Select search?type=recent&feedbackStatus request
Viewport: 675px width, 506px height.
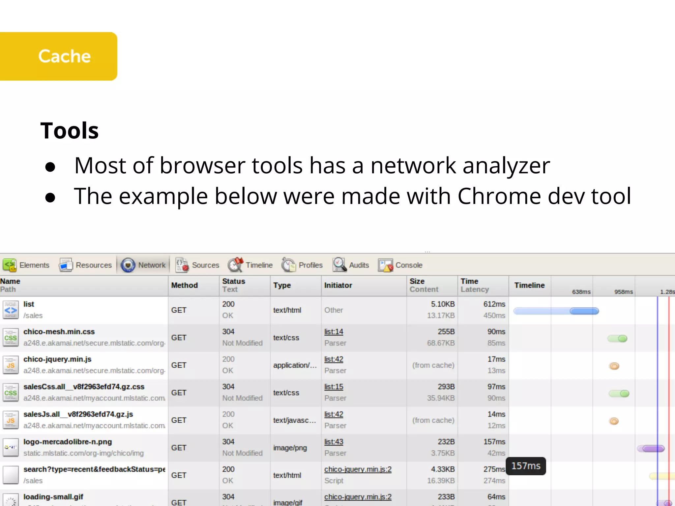coord(94,469)
